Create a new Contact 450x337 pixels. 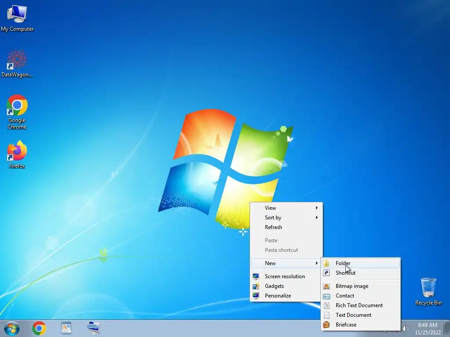tap(360, 296)
